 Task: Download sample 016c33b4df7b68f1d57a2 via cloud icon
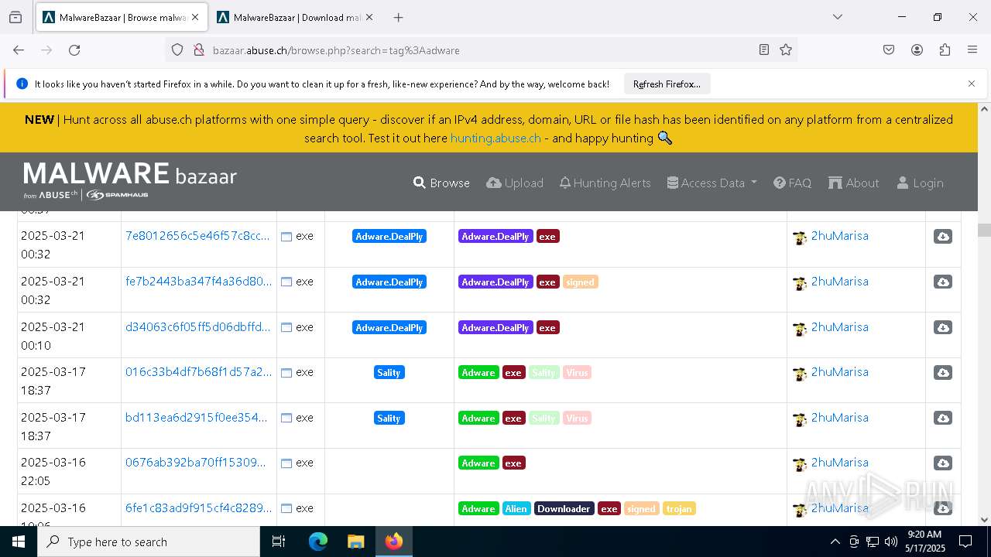coord(942,373)
